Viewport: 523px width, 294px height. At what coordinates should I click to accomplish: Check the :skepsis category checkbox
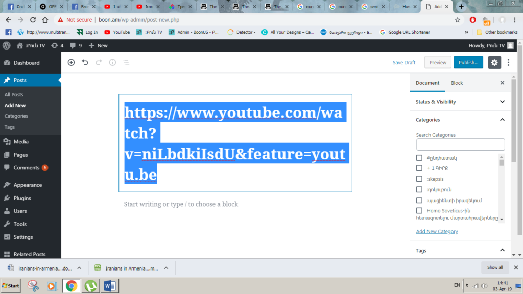(419, 179)
